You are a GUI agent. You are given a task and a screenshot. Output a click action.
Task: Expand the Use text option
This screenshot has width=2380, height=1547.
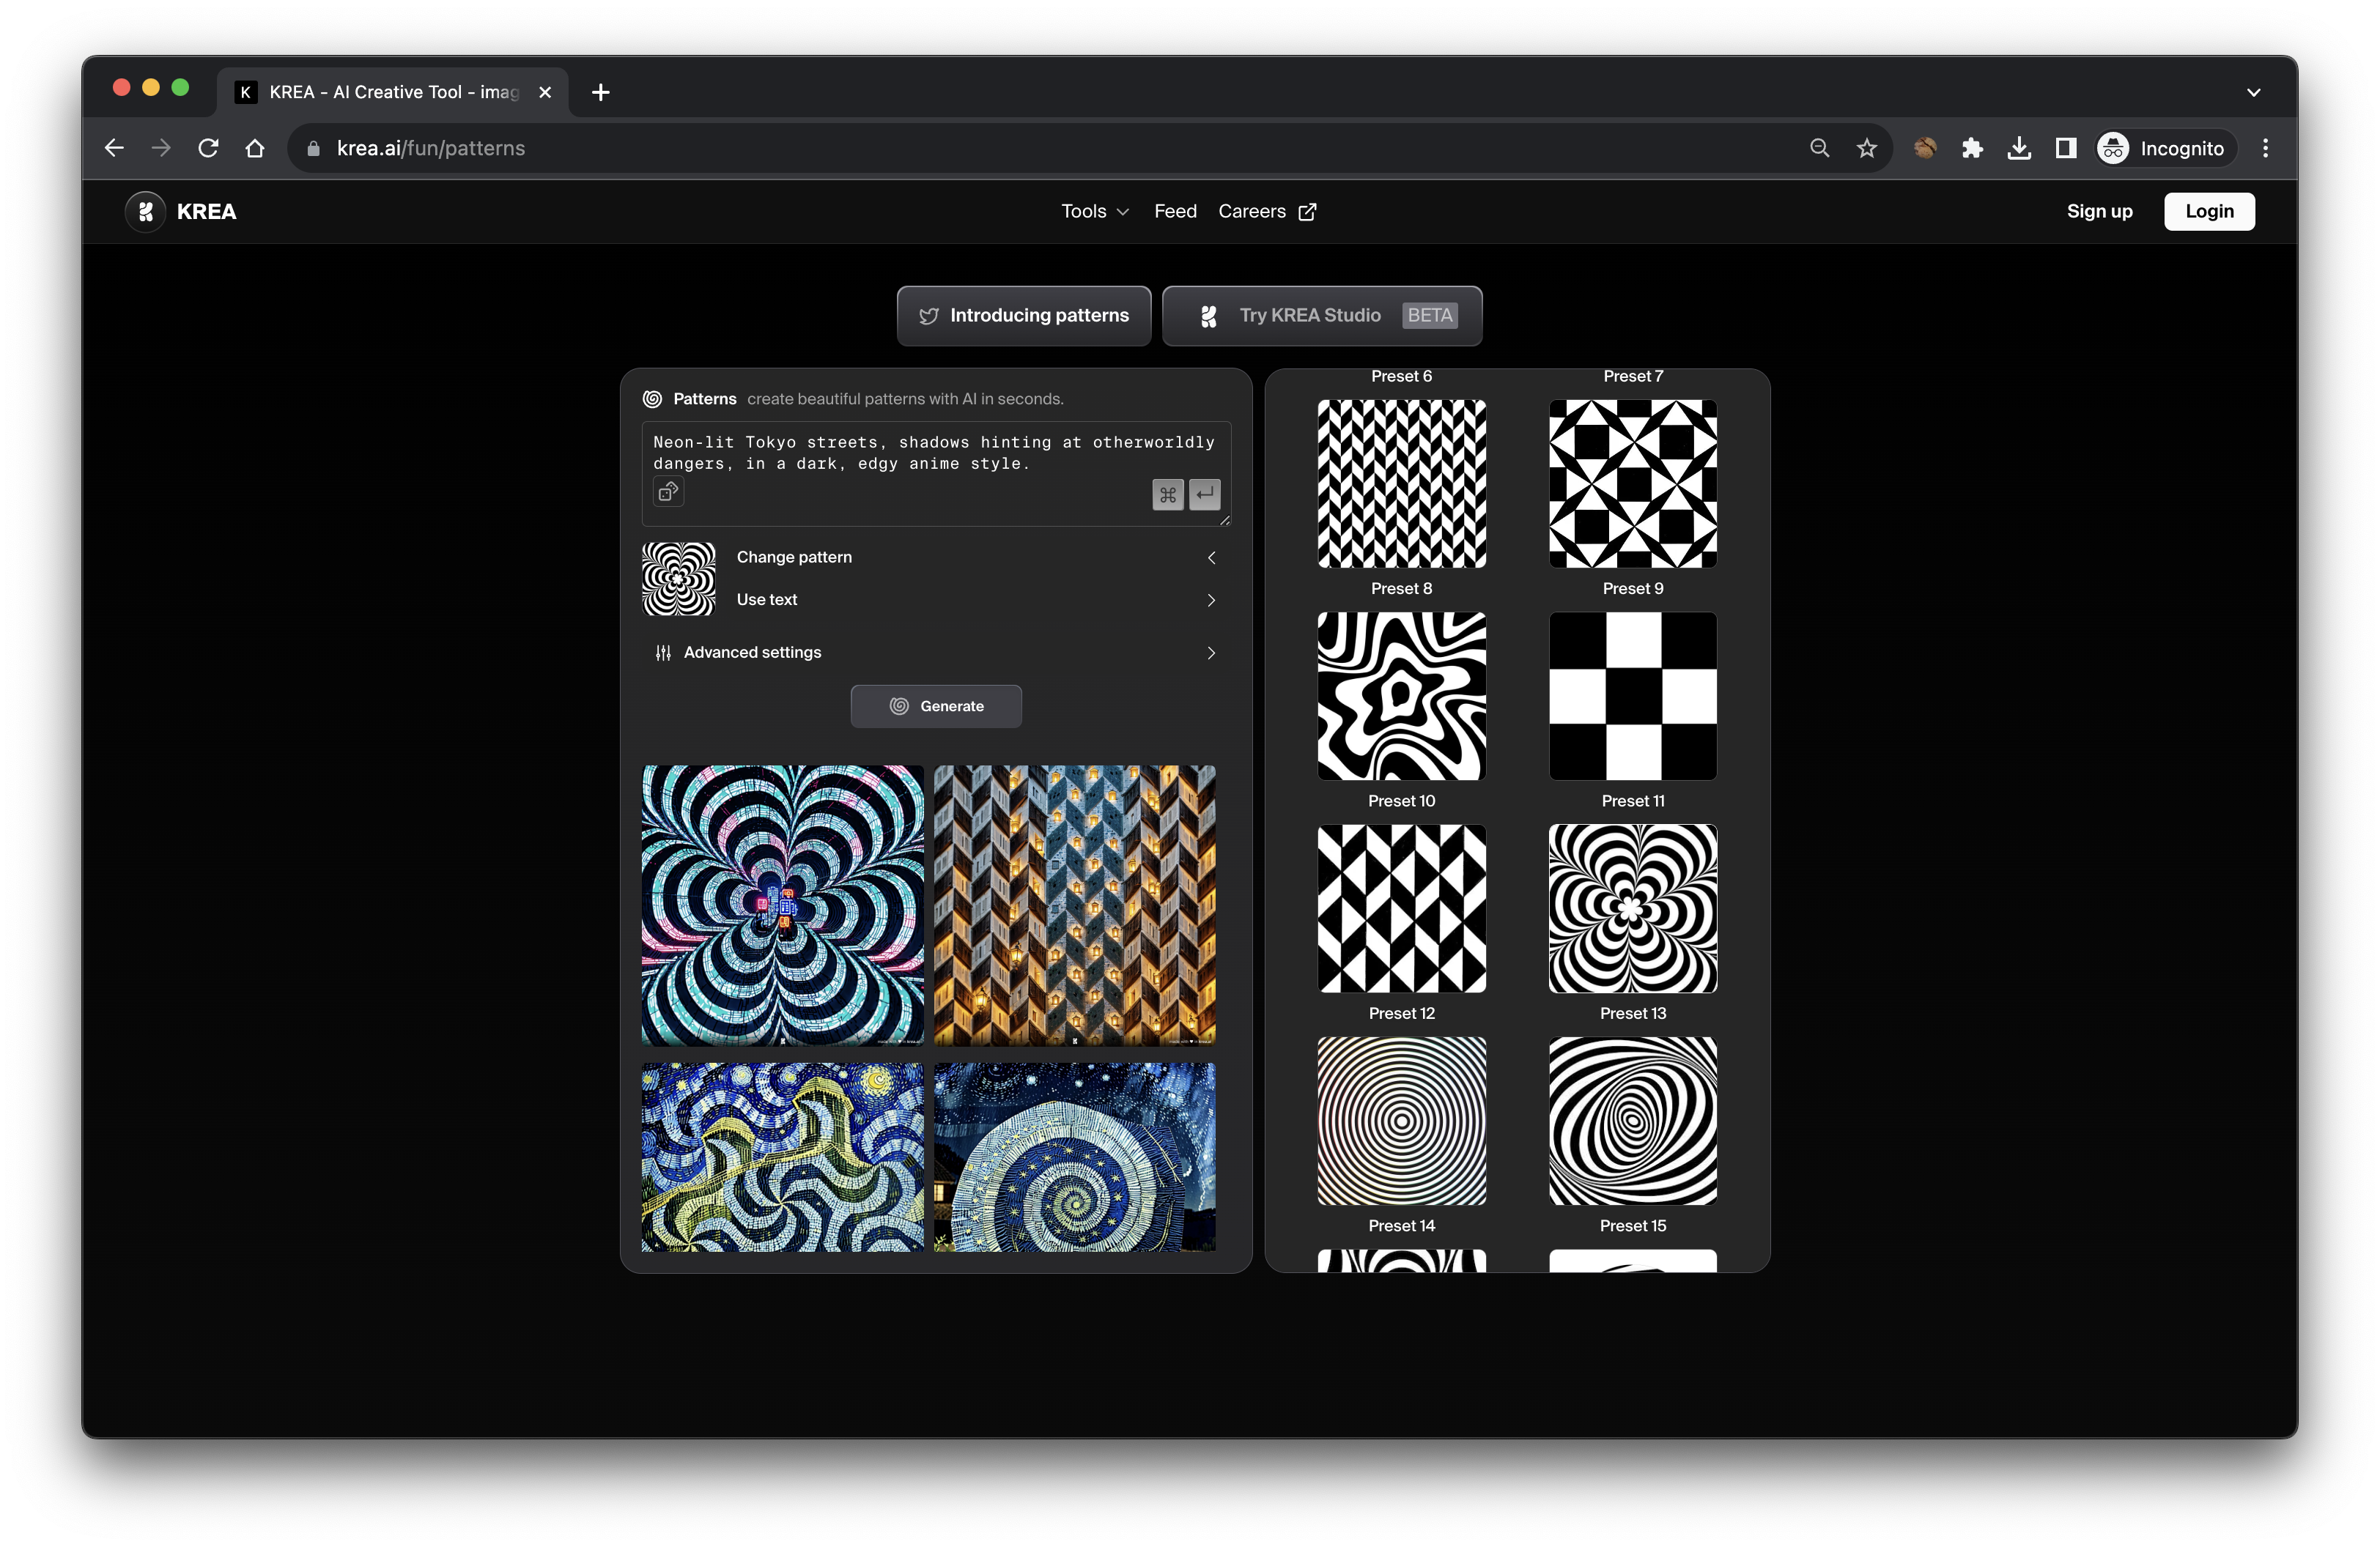pos(1211,601)
